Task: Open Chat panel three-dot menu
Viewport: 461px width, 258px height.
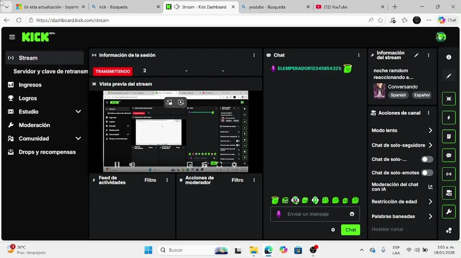Action: click(358, 55)
